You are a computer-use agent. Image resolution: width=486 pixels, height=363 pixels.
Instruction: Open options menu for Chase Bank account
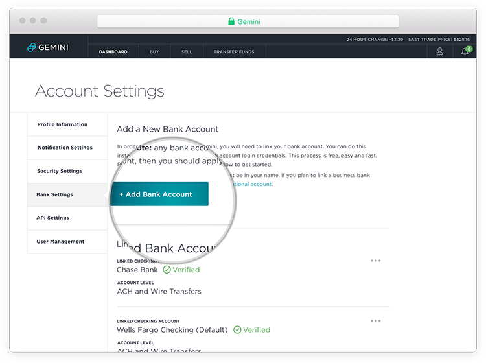(376, 261)
